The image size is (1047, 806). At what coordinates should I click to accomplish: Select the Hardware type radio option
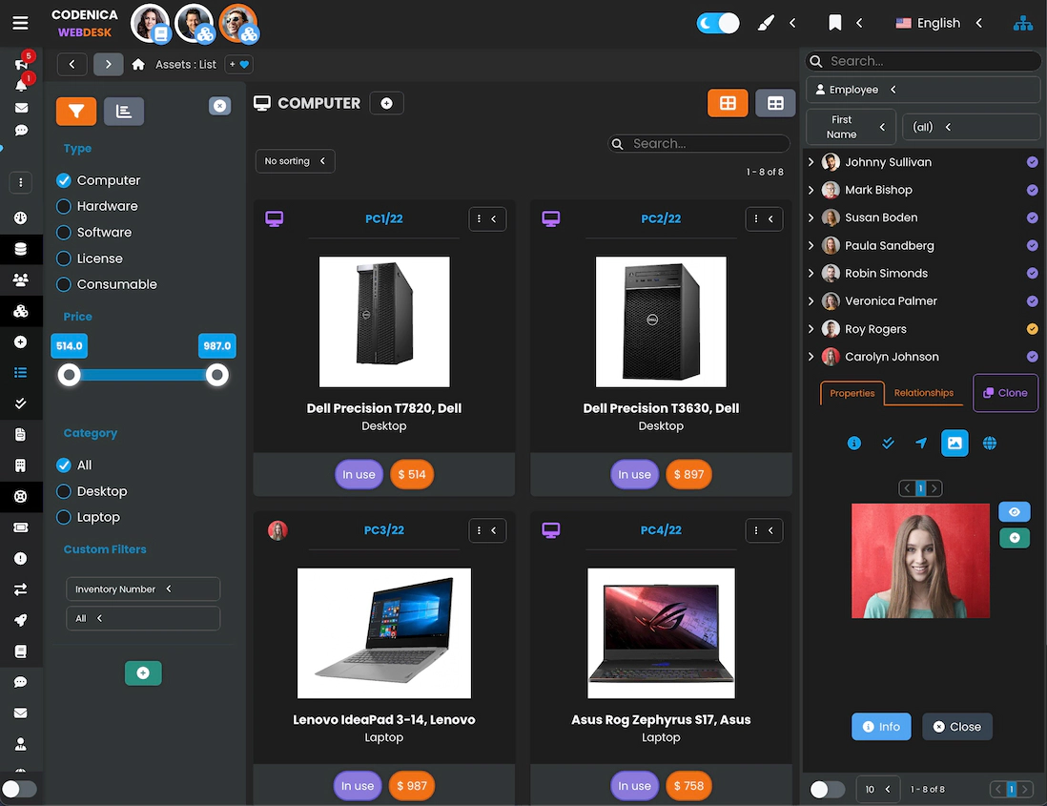[x=64, y=206]
